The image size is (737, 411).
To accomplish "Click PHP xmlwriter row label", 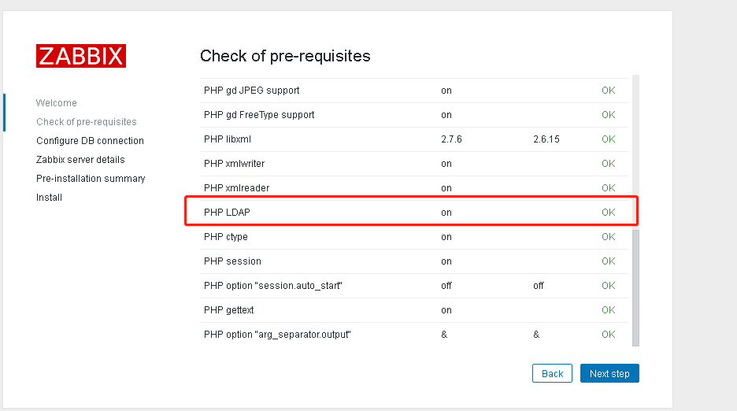I will pyautogui.click(x=234, y=164).
